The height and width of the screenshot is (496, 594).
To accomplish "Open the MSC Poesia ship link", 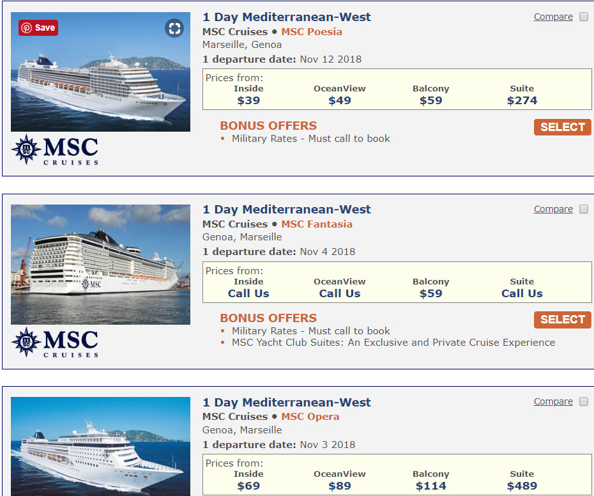I will tap(312, 32).
